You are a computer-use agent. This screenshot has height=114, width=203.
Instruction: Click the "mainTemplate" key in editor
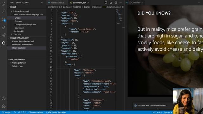tap(69, 54)
